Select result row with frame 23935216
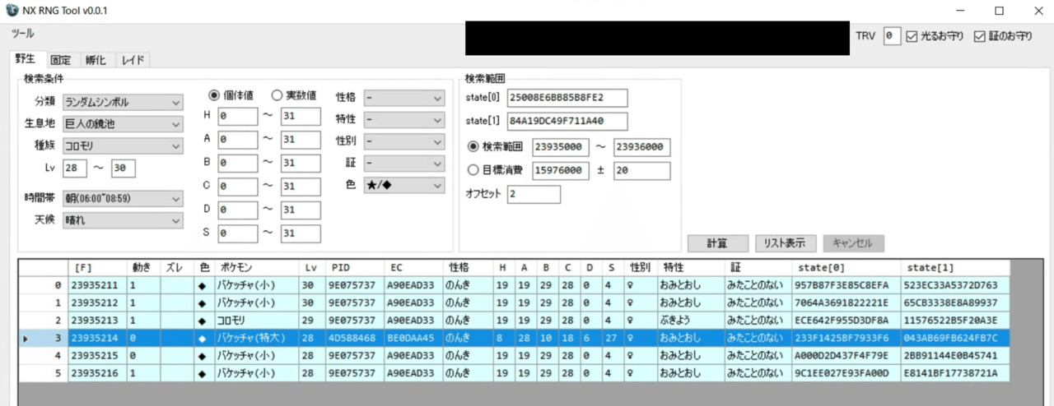 tap(514, 373)
